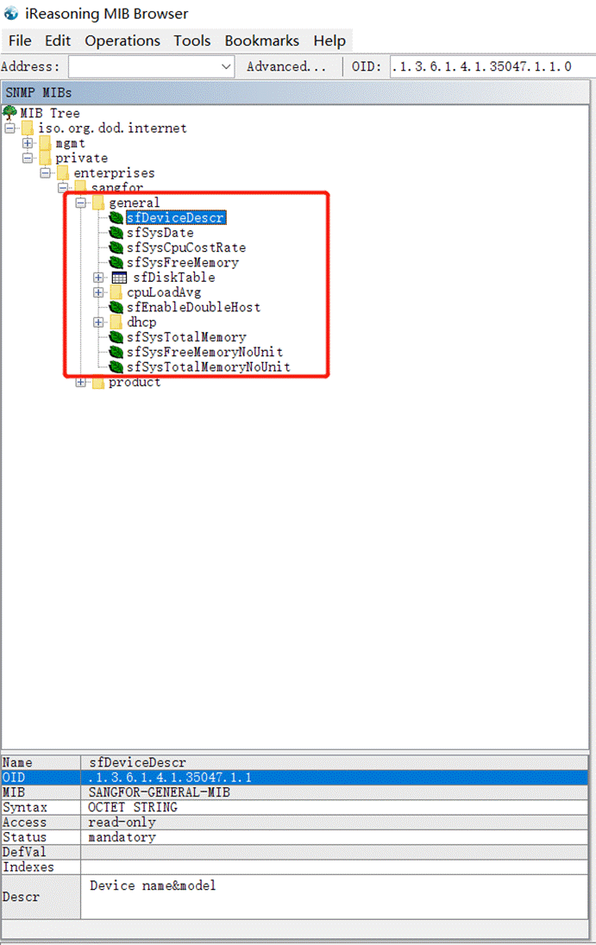Select the sfSysDate tree item

[x=160, y=233]
